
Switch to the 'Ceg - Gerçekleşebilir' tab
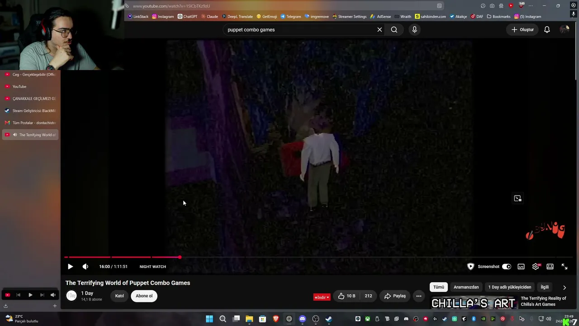(x=31, y=74)
